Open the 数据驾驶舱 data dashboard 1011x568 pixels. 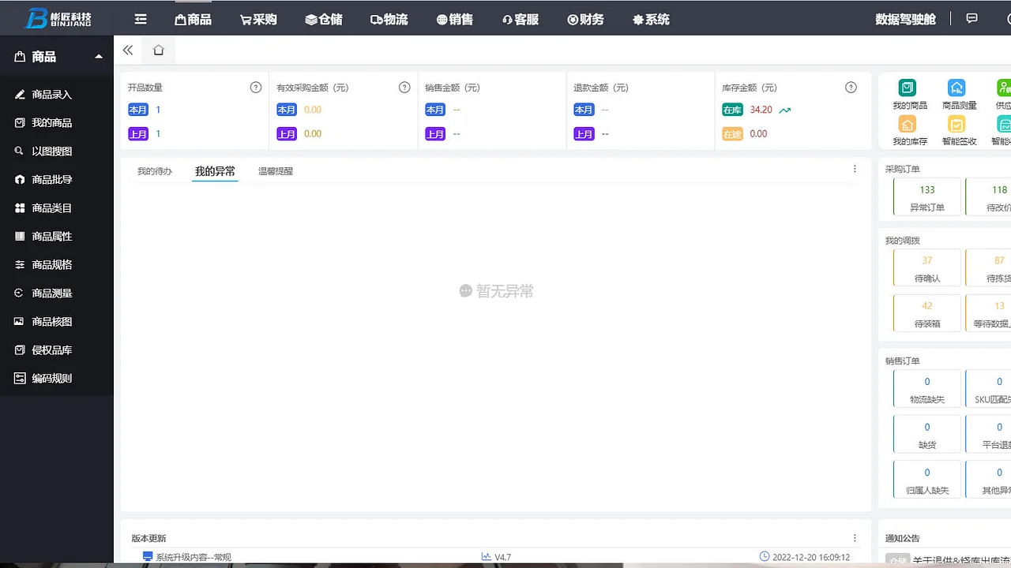[x=905, y=18]
